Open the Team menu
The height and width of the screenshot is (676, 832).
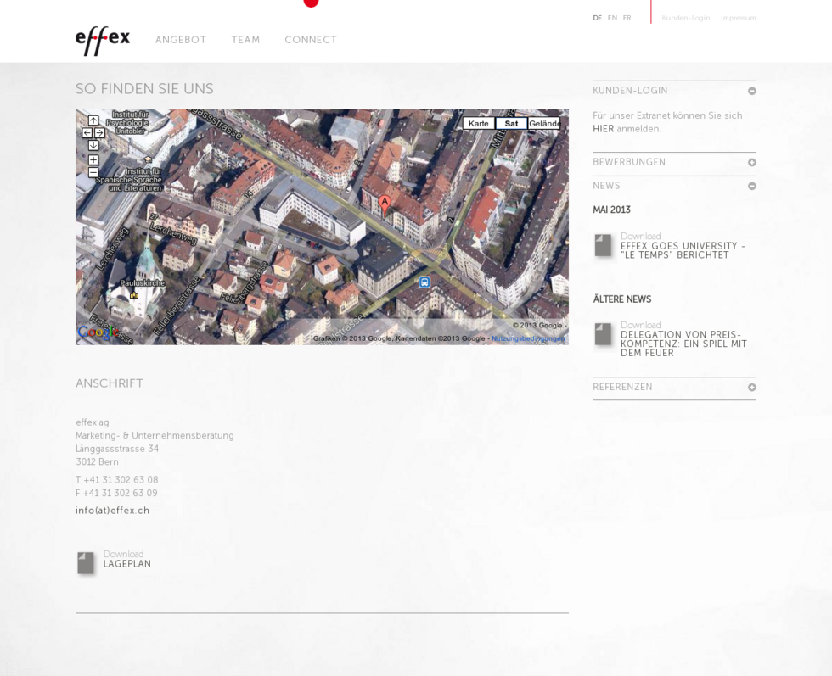tap(245, 40)
